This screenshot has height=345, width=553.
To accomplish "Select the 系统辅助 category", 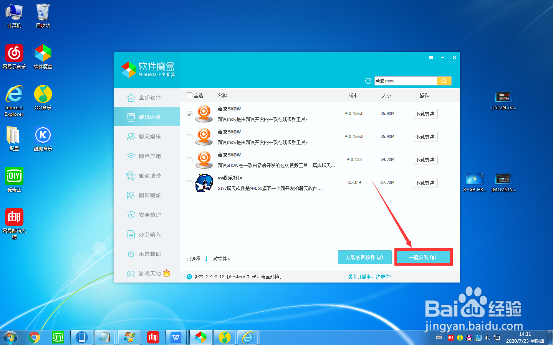I will click(x=147, y=254).
